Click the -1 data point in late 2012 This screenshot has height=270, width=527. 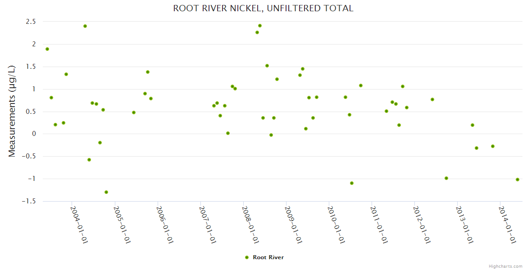pyautogui.click(x=446, y=178)
